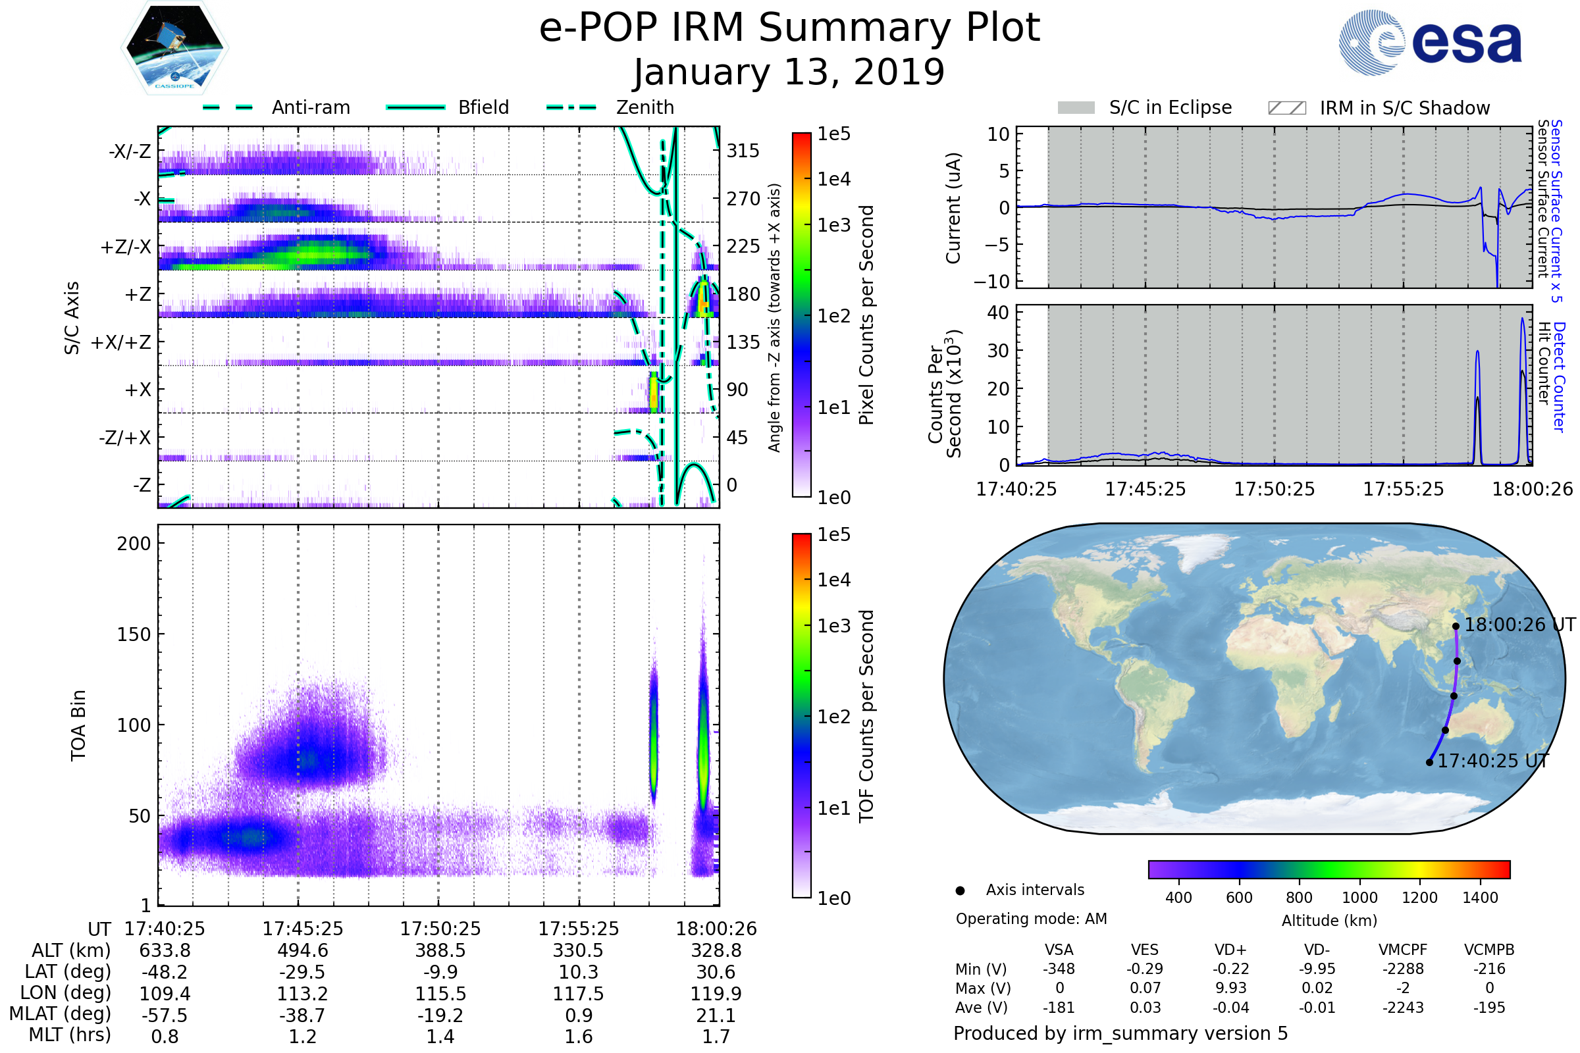Click the Pixel Counts per Second colorbar
Viewport: 1580px width, 1053px height.
pyautogui.click(x=801, y=315)
